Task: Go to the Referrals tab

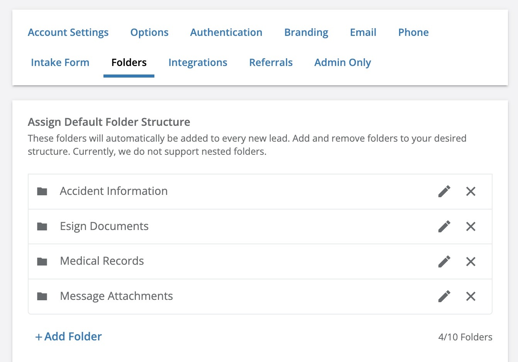Action: click(271, 63)
